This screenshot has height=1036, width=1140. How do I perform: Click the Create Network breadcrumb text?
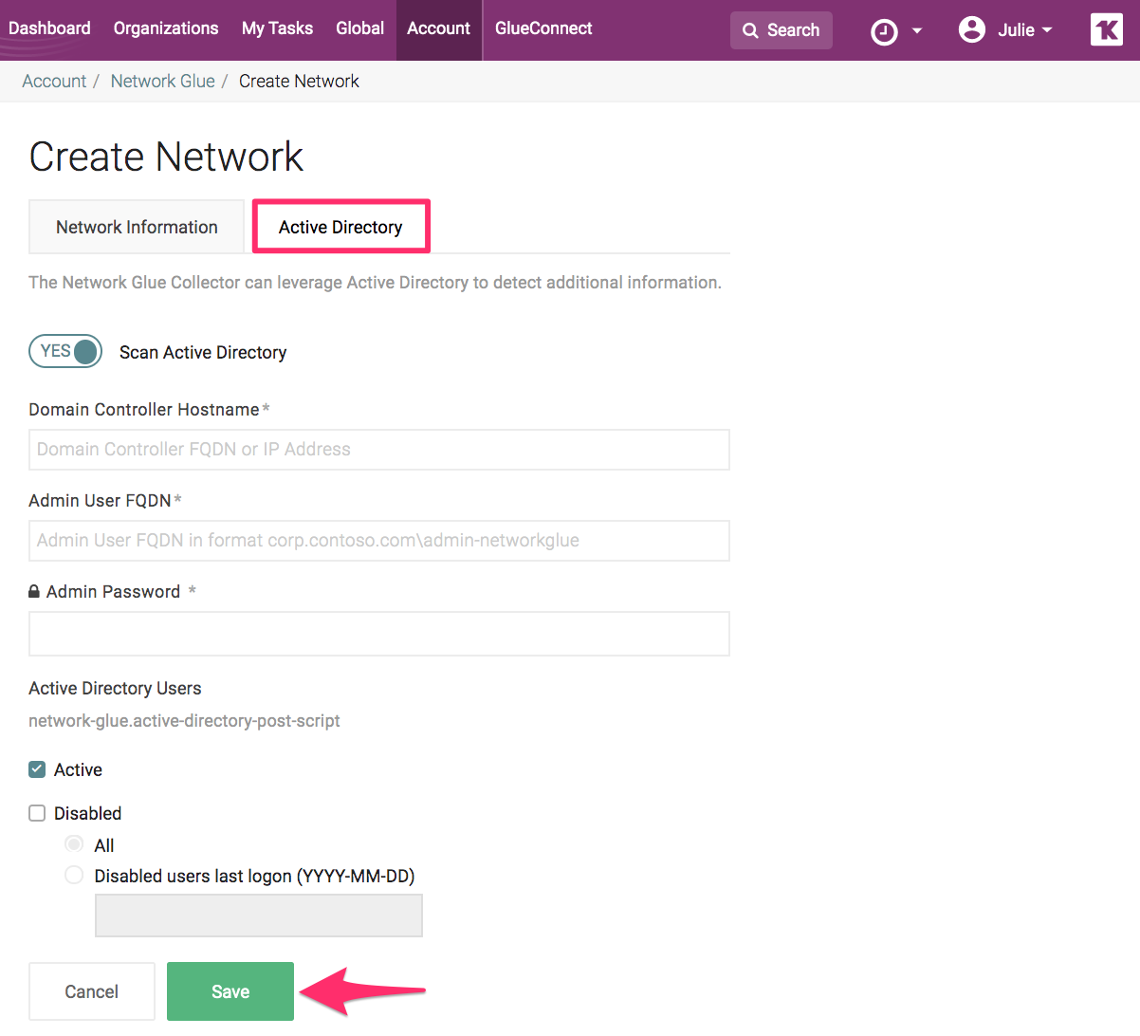tap(299, 82)
